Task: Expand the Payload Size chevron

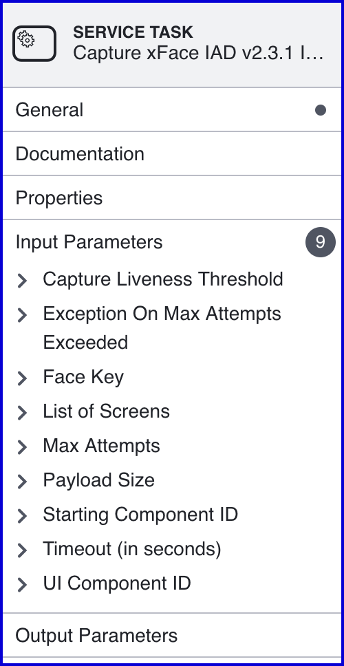Action: 22,481
